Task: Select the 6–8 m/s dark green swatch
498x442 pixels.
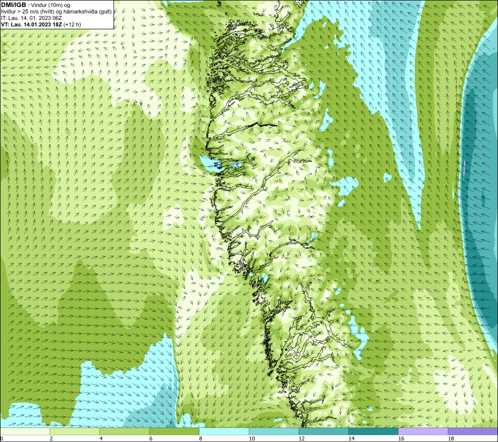Action: point(174,432)
